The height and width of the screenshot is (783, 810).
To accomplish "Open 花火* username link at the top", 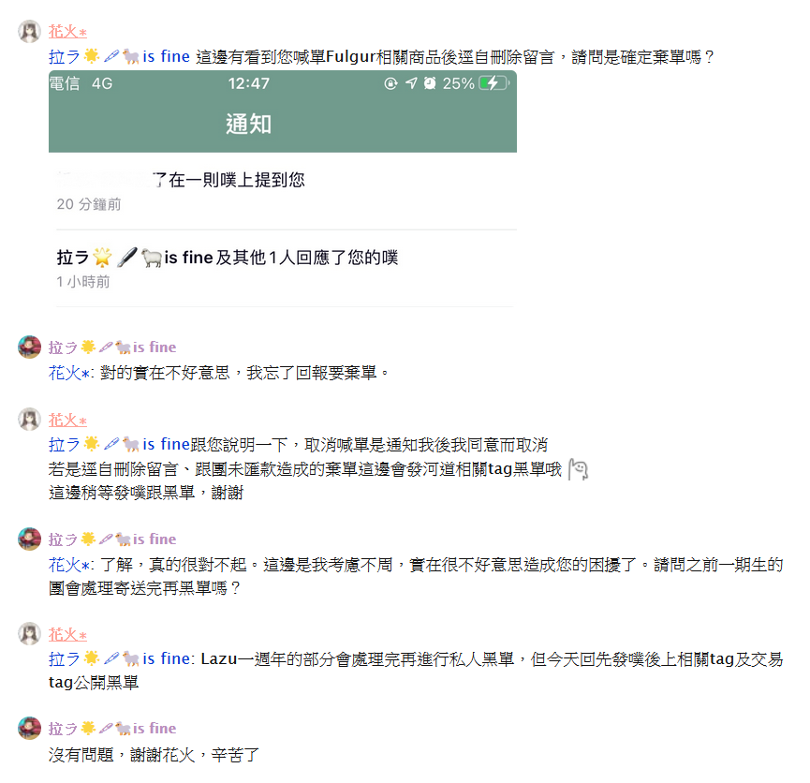I will click(x=67, y=32).
